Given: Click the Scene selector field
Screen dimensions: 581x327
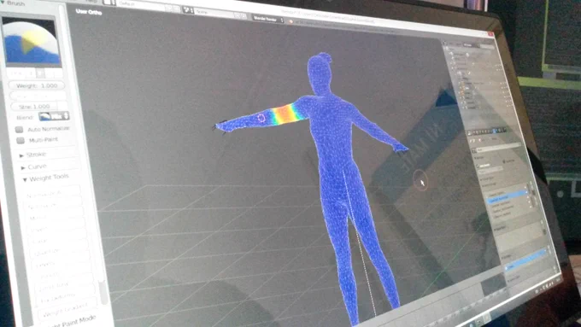Looking at the screenshot, I should pyautogui.click(x=214, y=13).
